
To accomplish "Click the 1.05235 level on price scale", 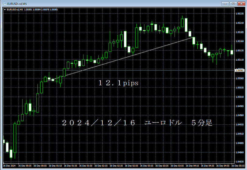I will (x=240, y=14).
